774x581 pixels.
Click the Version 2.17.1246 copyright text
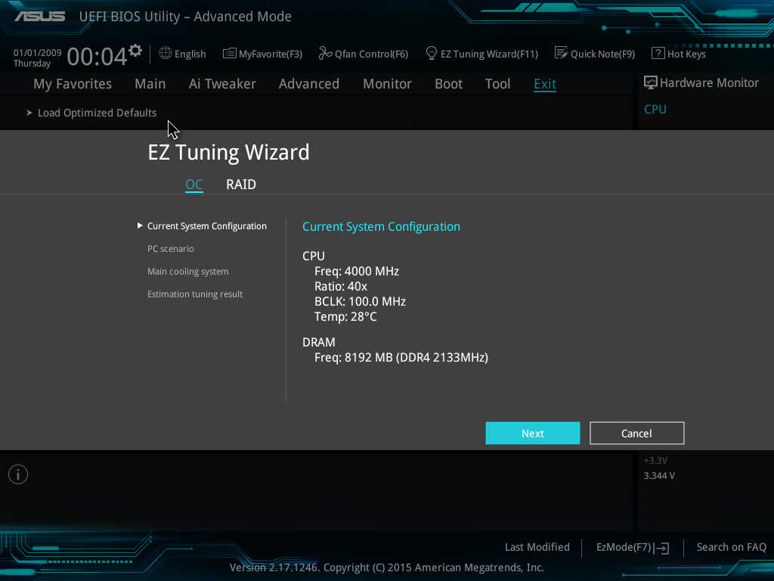[x=386, y=567]
